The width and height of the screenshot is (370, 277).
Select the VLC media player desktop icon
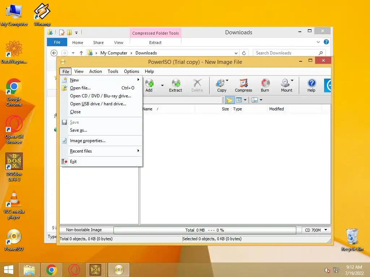(x=14, y=205)
